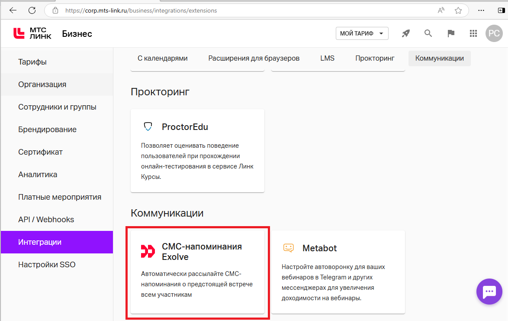Select the LMS tab
Viewport: 508px width, 321px height.
327,58
